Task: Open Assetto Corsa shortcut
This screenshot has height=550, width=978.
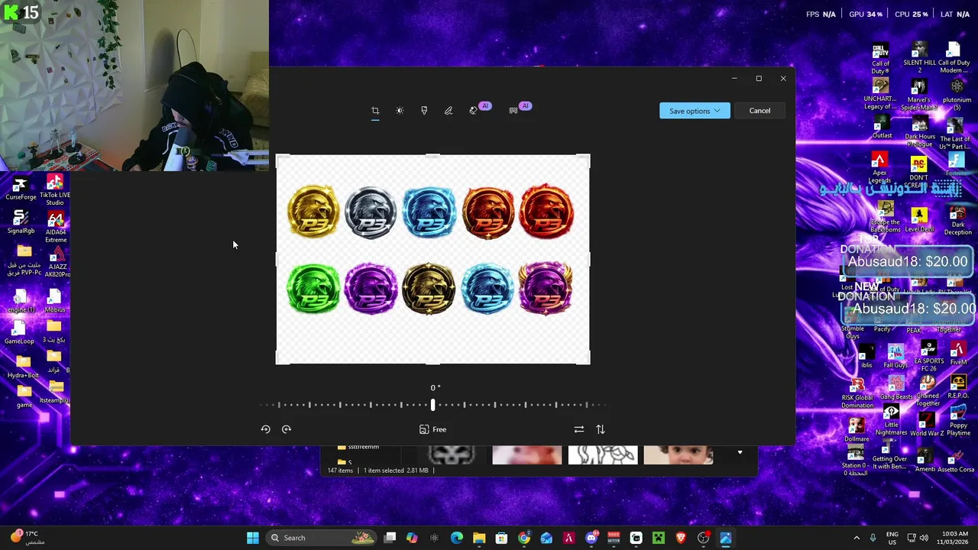Action: [x=956, y=461]
